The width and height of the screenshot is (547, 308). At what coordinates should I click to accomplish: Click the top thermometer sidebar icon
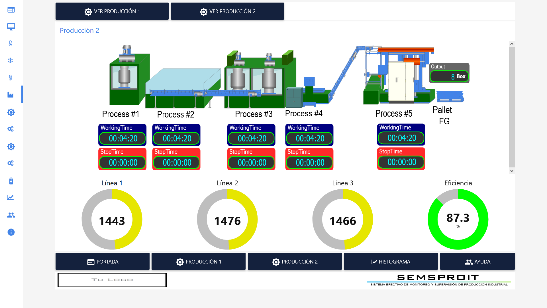pyautogui.click(x=11, y=43)
